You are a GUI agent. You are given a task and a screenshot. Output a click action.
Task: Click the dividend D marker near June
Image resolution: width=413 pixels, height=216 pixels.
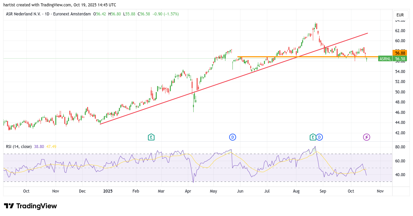pos(232,137)
